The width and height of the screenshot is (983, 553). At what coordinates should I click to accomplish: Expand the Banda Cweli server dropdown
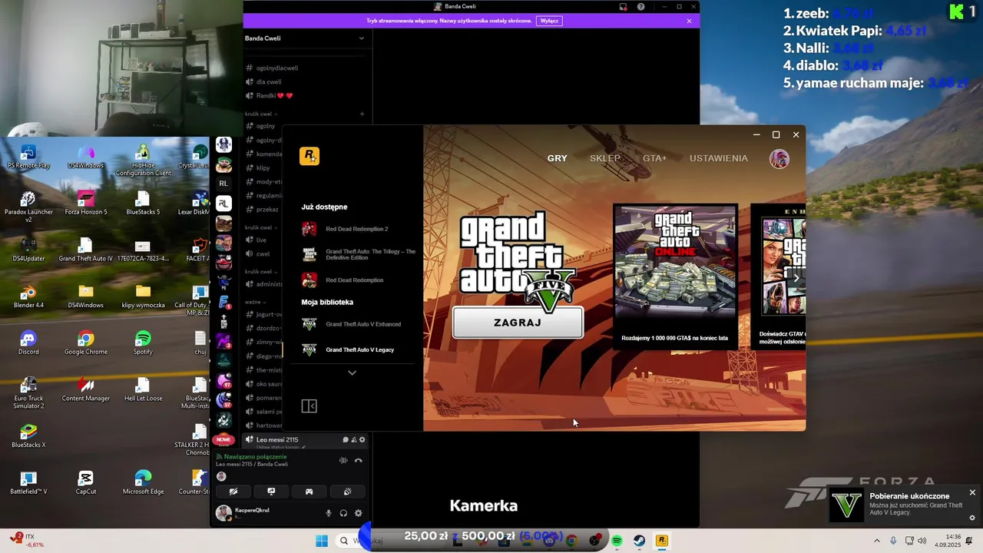(362, 38)
